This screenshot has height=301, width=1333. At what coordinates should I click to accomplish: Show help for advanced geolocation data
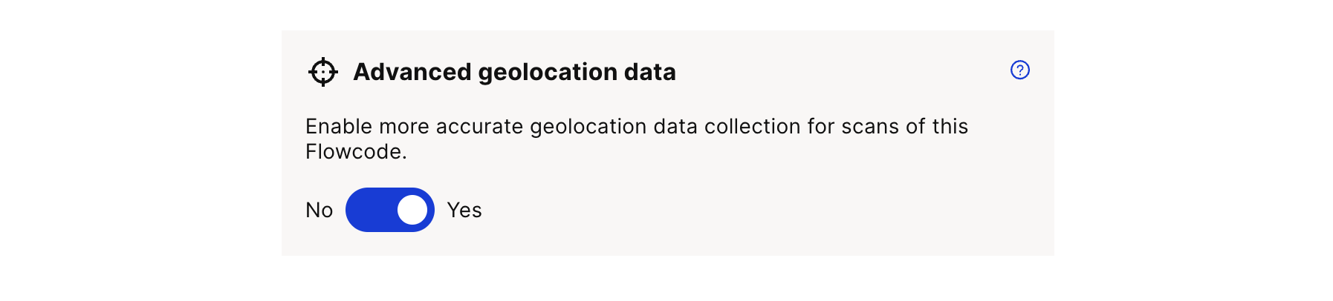click(x=1020, y=70)
